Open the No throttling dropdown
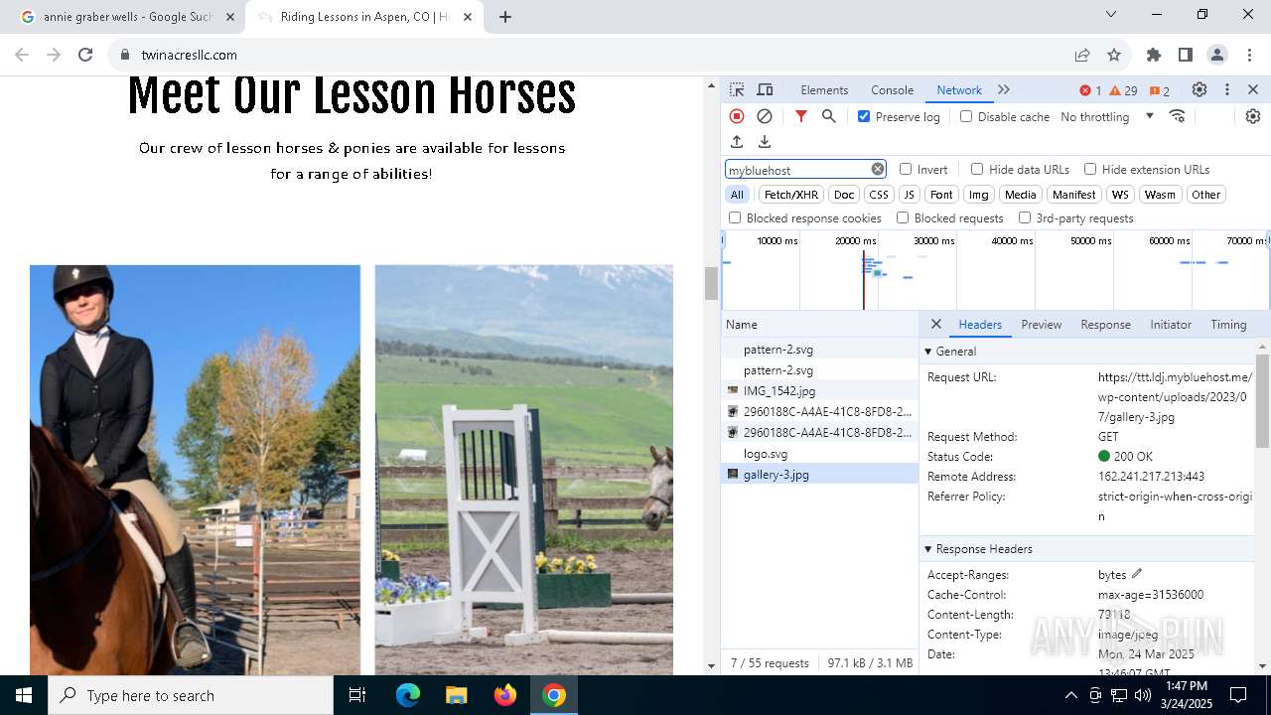 pyautogui.click(x=1107, y=116)
